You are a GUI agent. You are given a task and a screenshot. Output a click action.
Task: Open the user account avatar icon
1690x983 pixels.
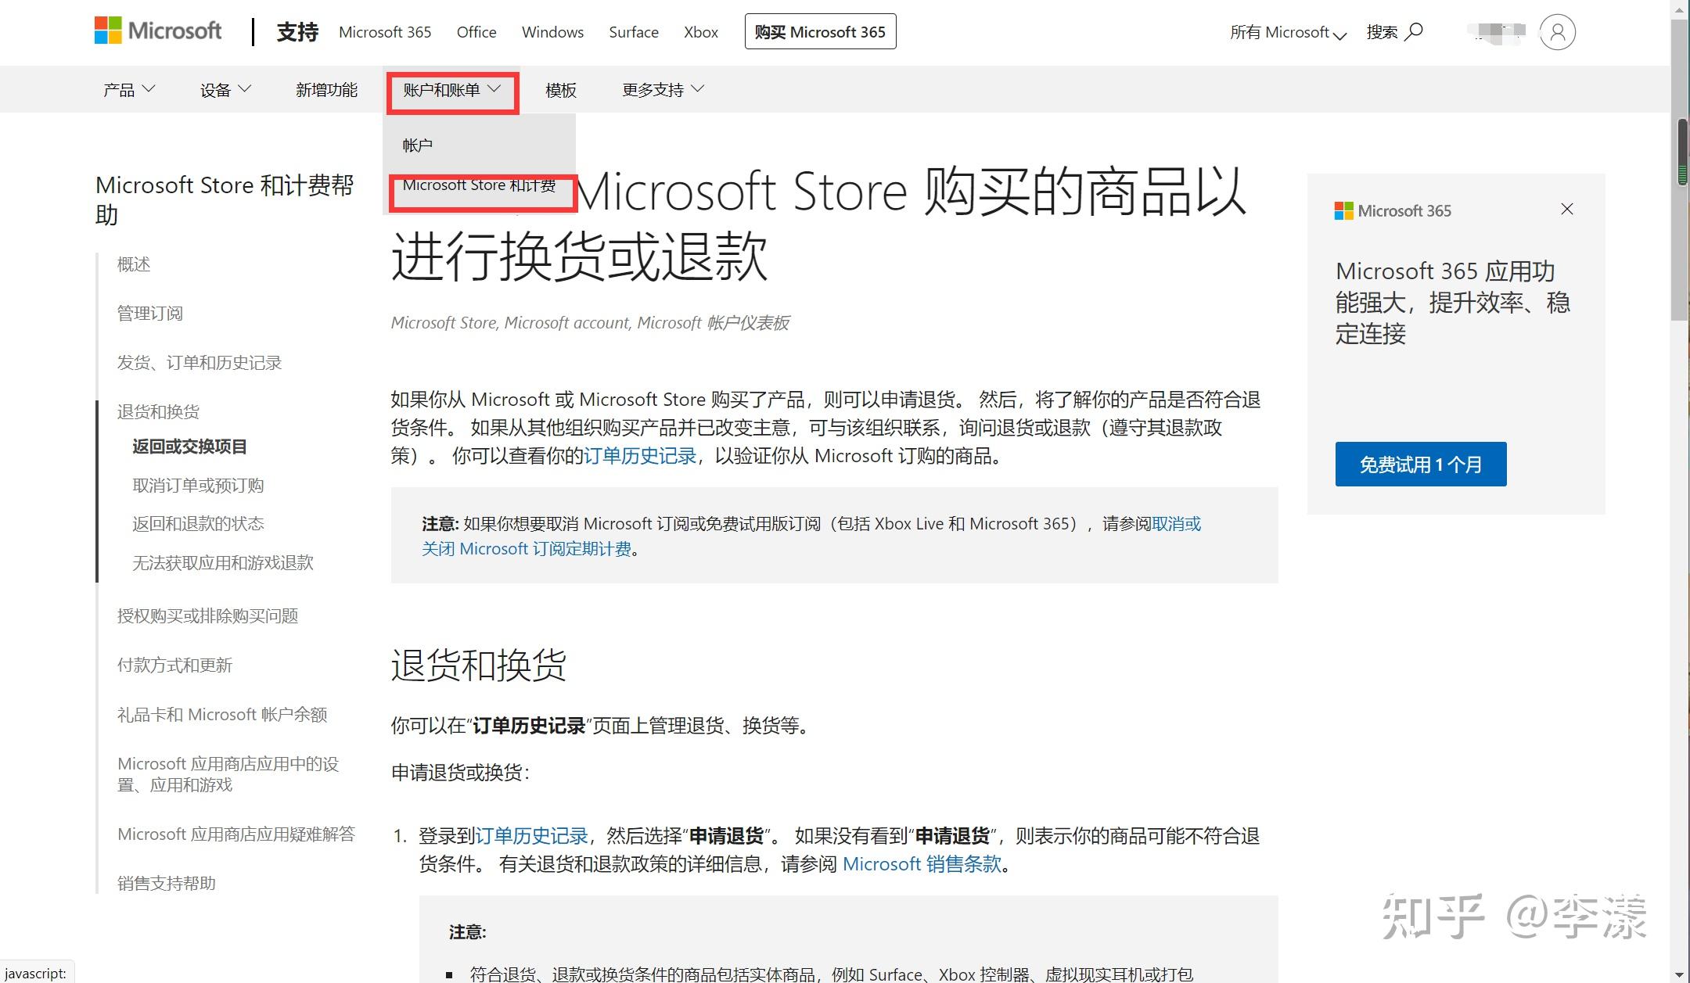[x=1557, y=32]
